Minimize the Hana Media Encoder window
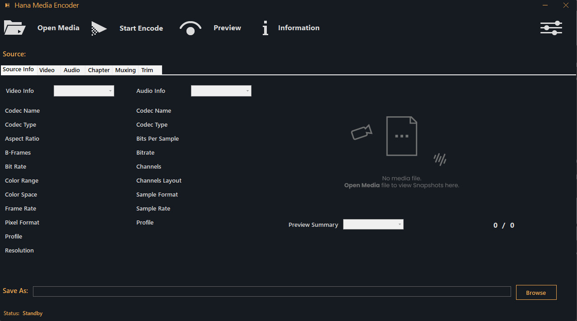Image resolution: width=577 pixels, height=321 pixels. coord(545,5)
